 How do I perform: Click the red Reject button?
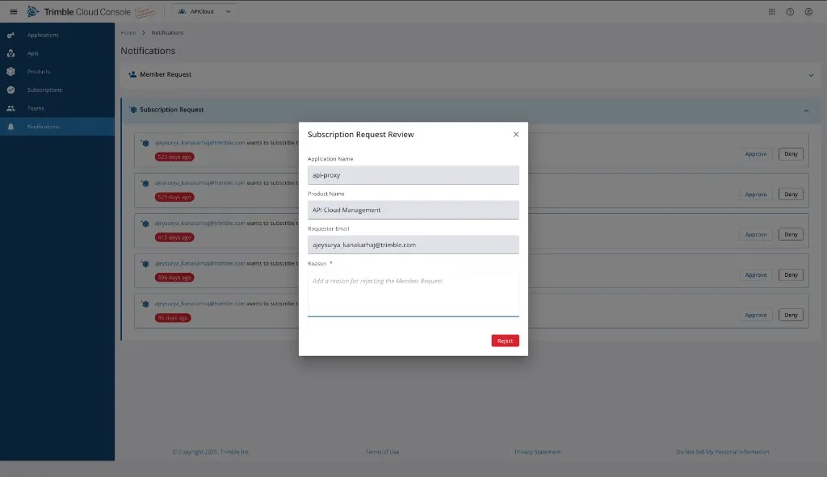(x=505, y=341)
